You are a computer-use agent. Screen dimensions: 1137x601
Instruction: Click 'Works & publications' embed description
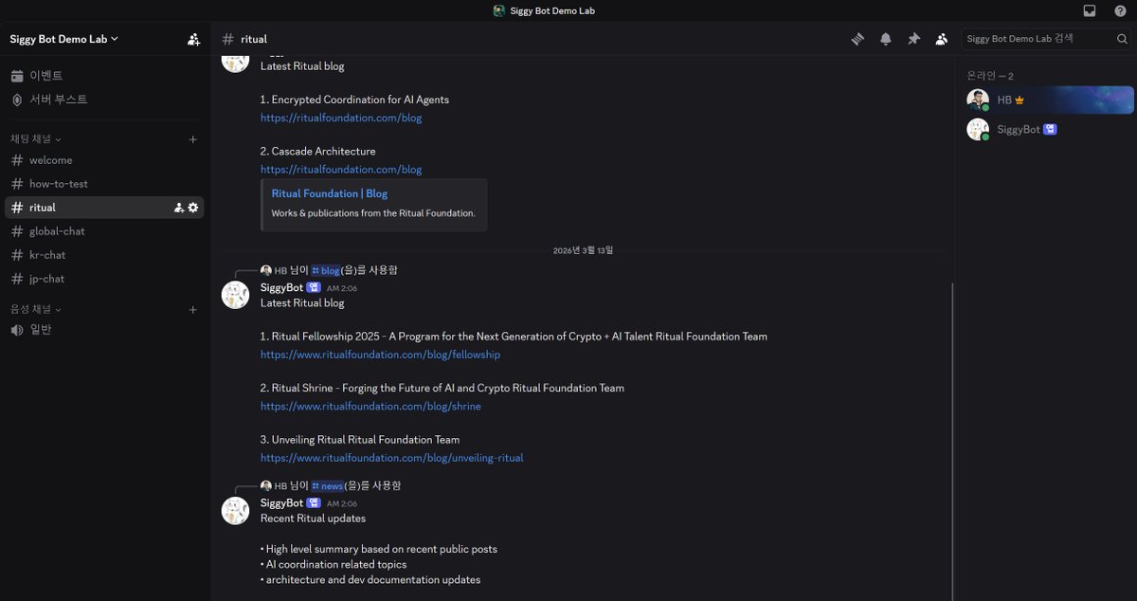[373, 213]
